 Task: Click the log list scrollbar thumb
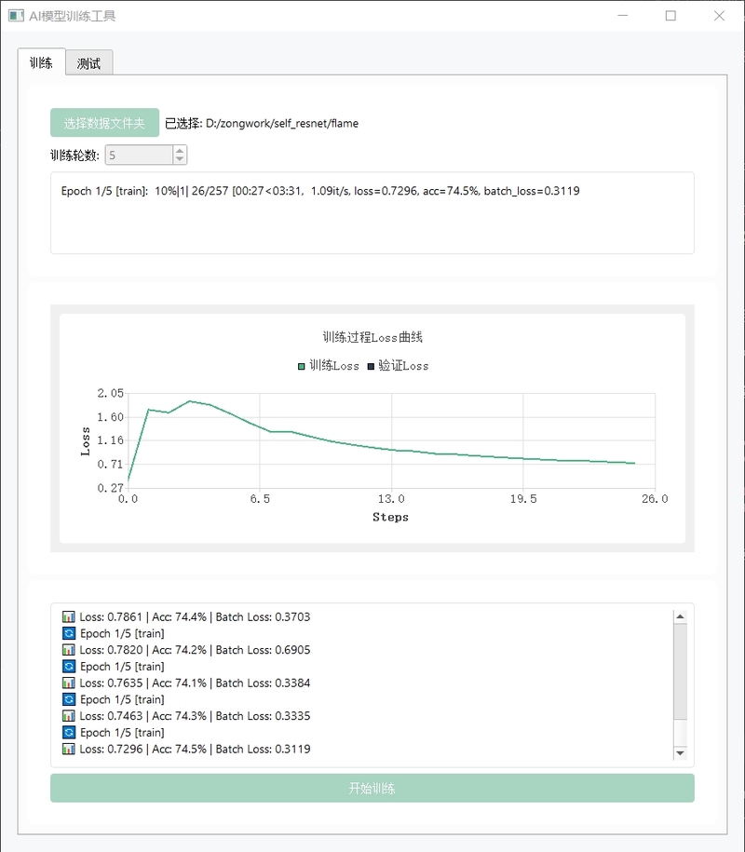[x=680, y=671]
